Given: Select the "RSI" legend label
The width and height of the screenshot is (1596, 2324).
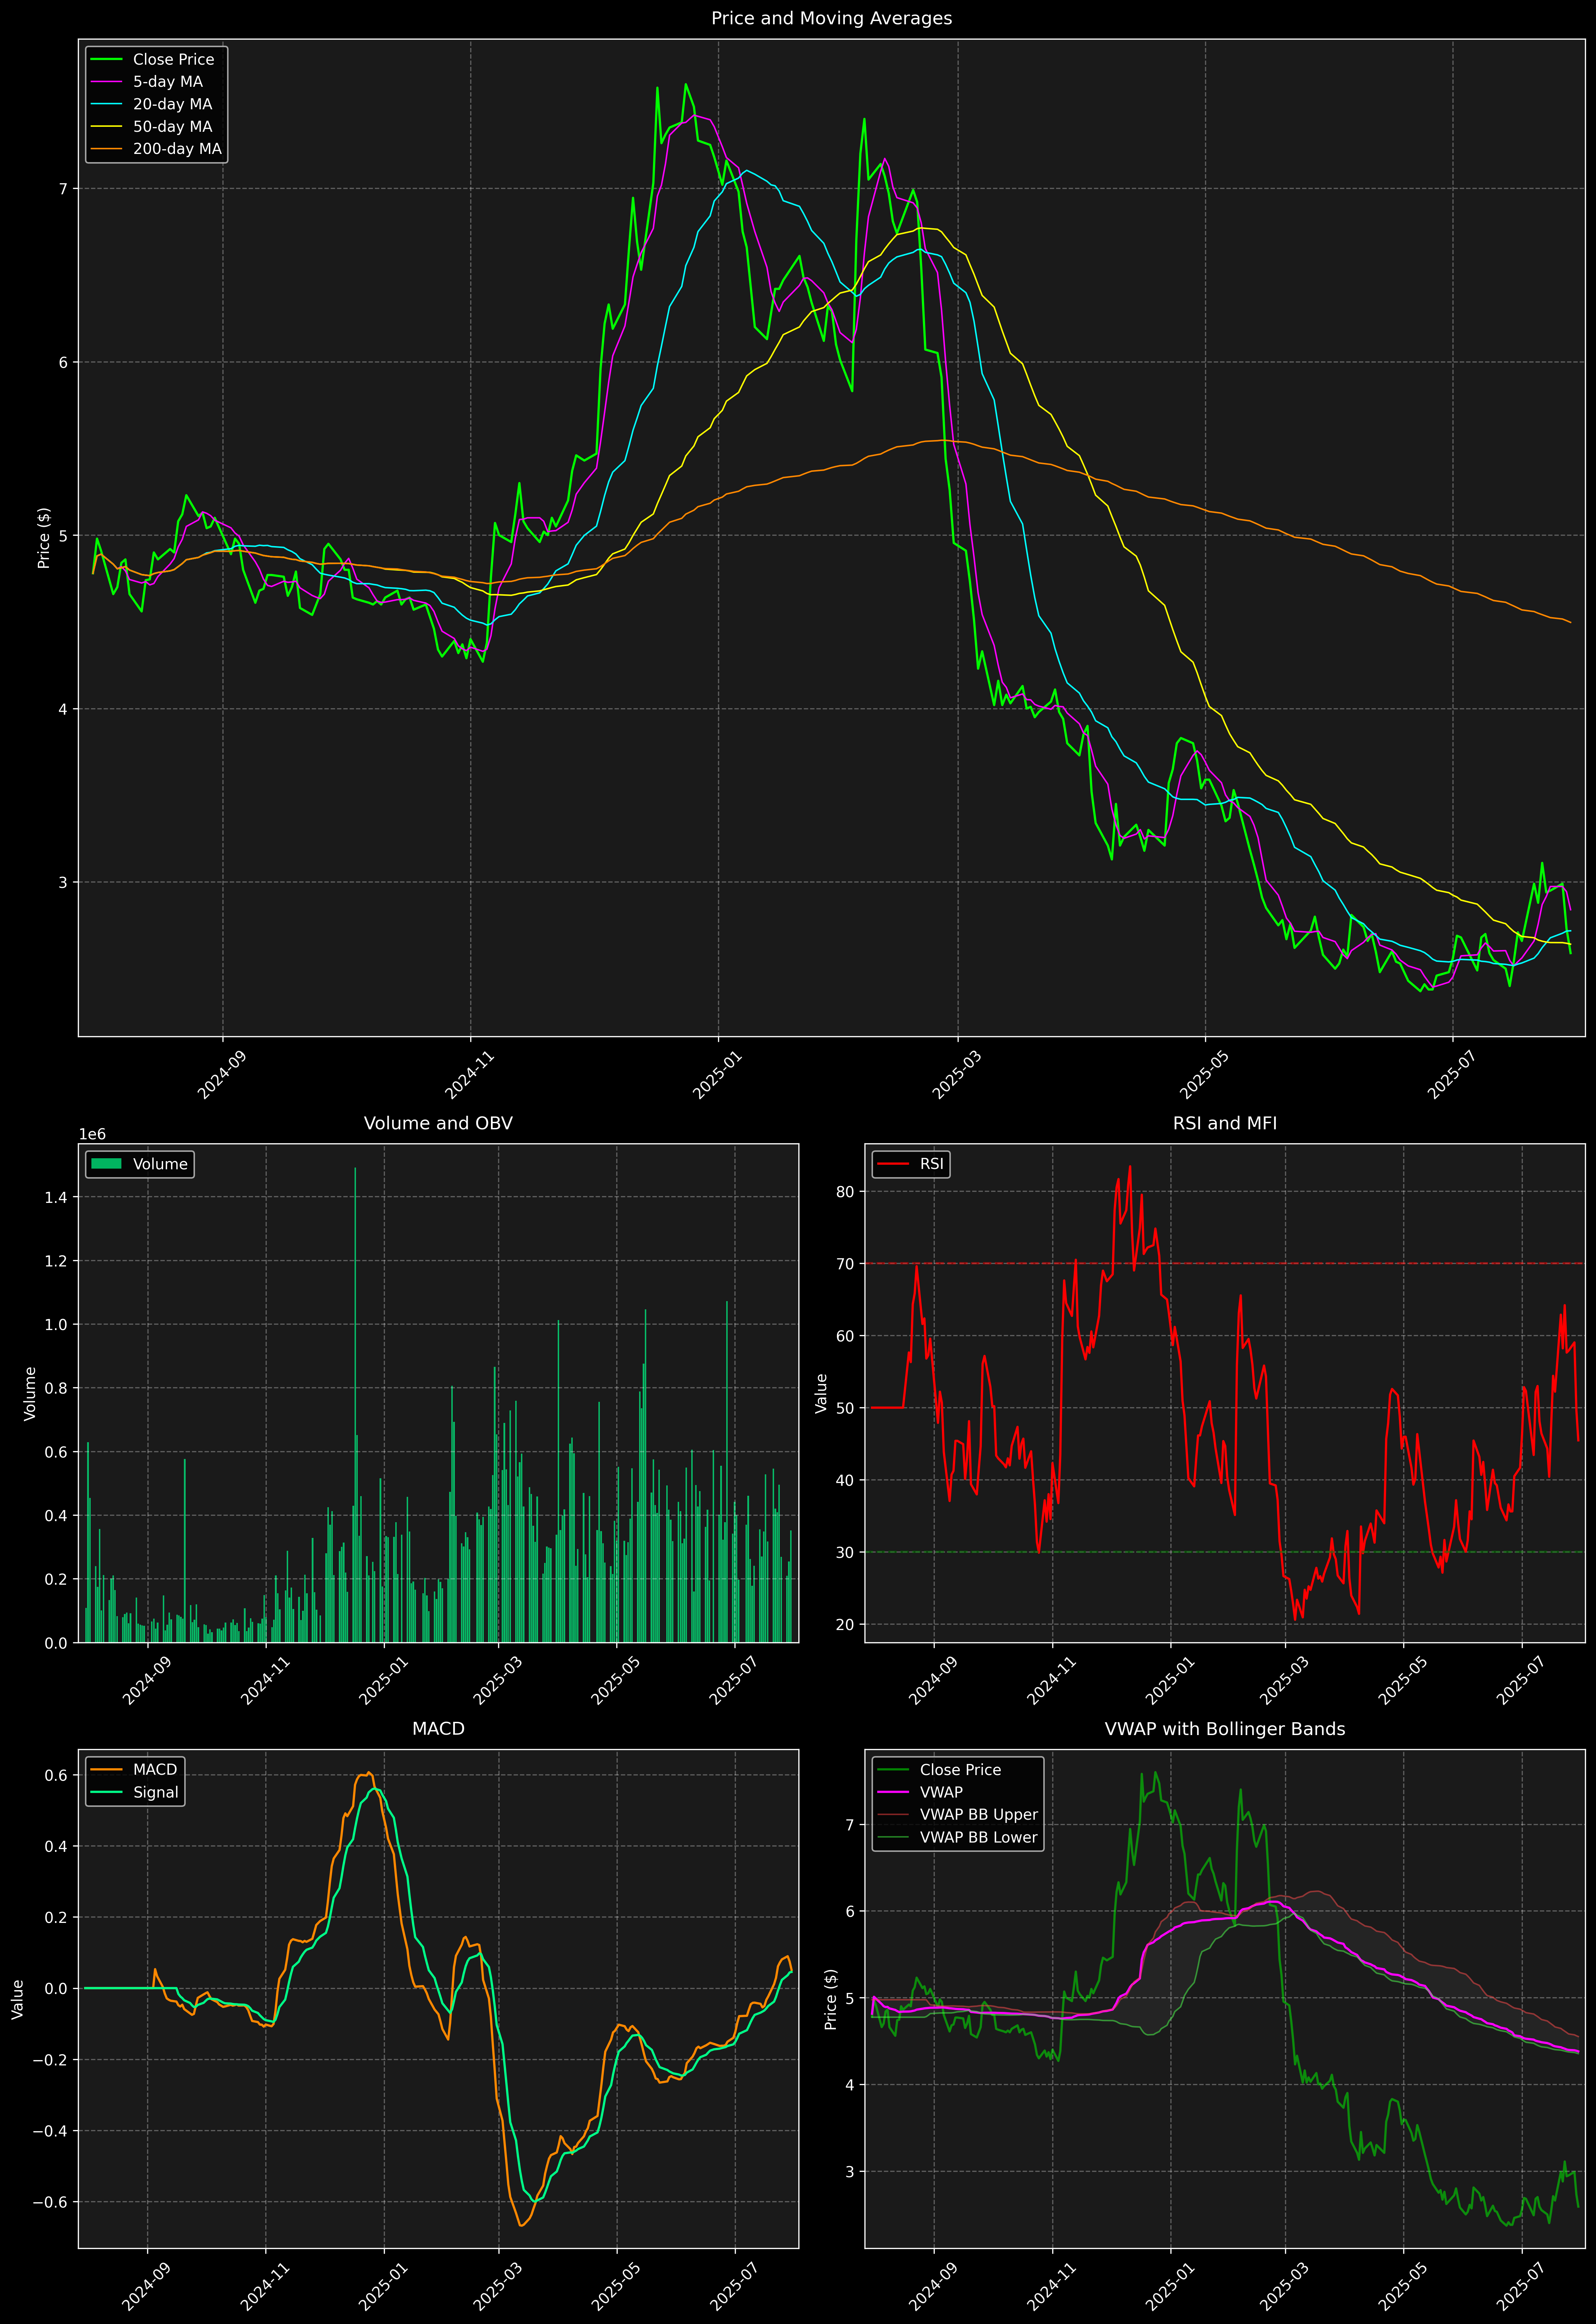Looking at the screenshot, I should click(x=931, y=1164).
